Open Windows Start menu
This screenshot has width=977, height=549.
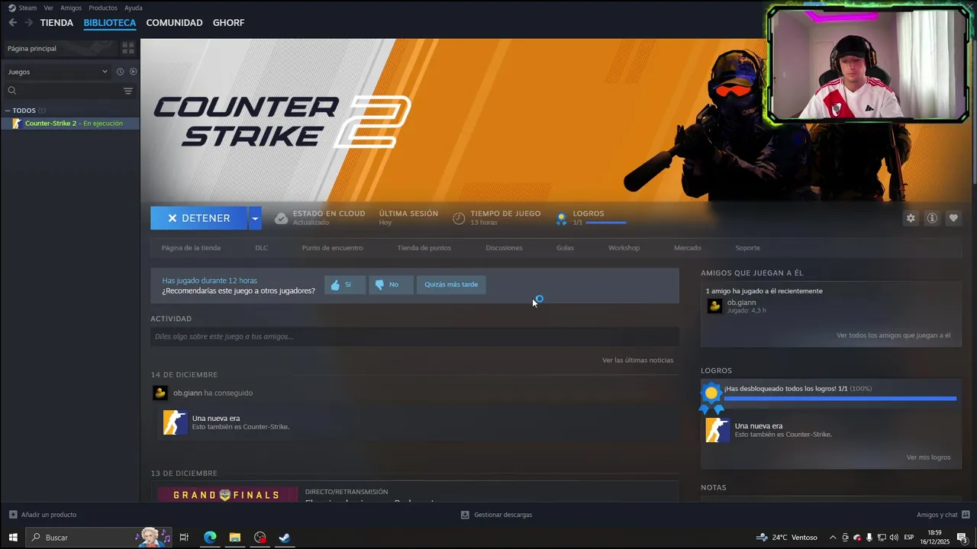point(12,538)
